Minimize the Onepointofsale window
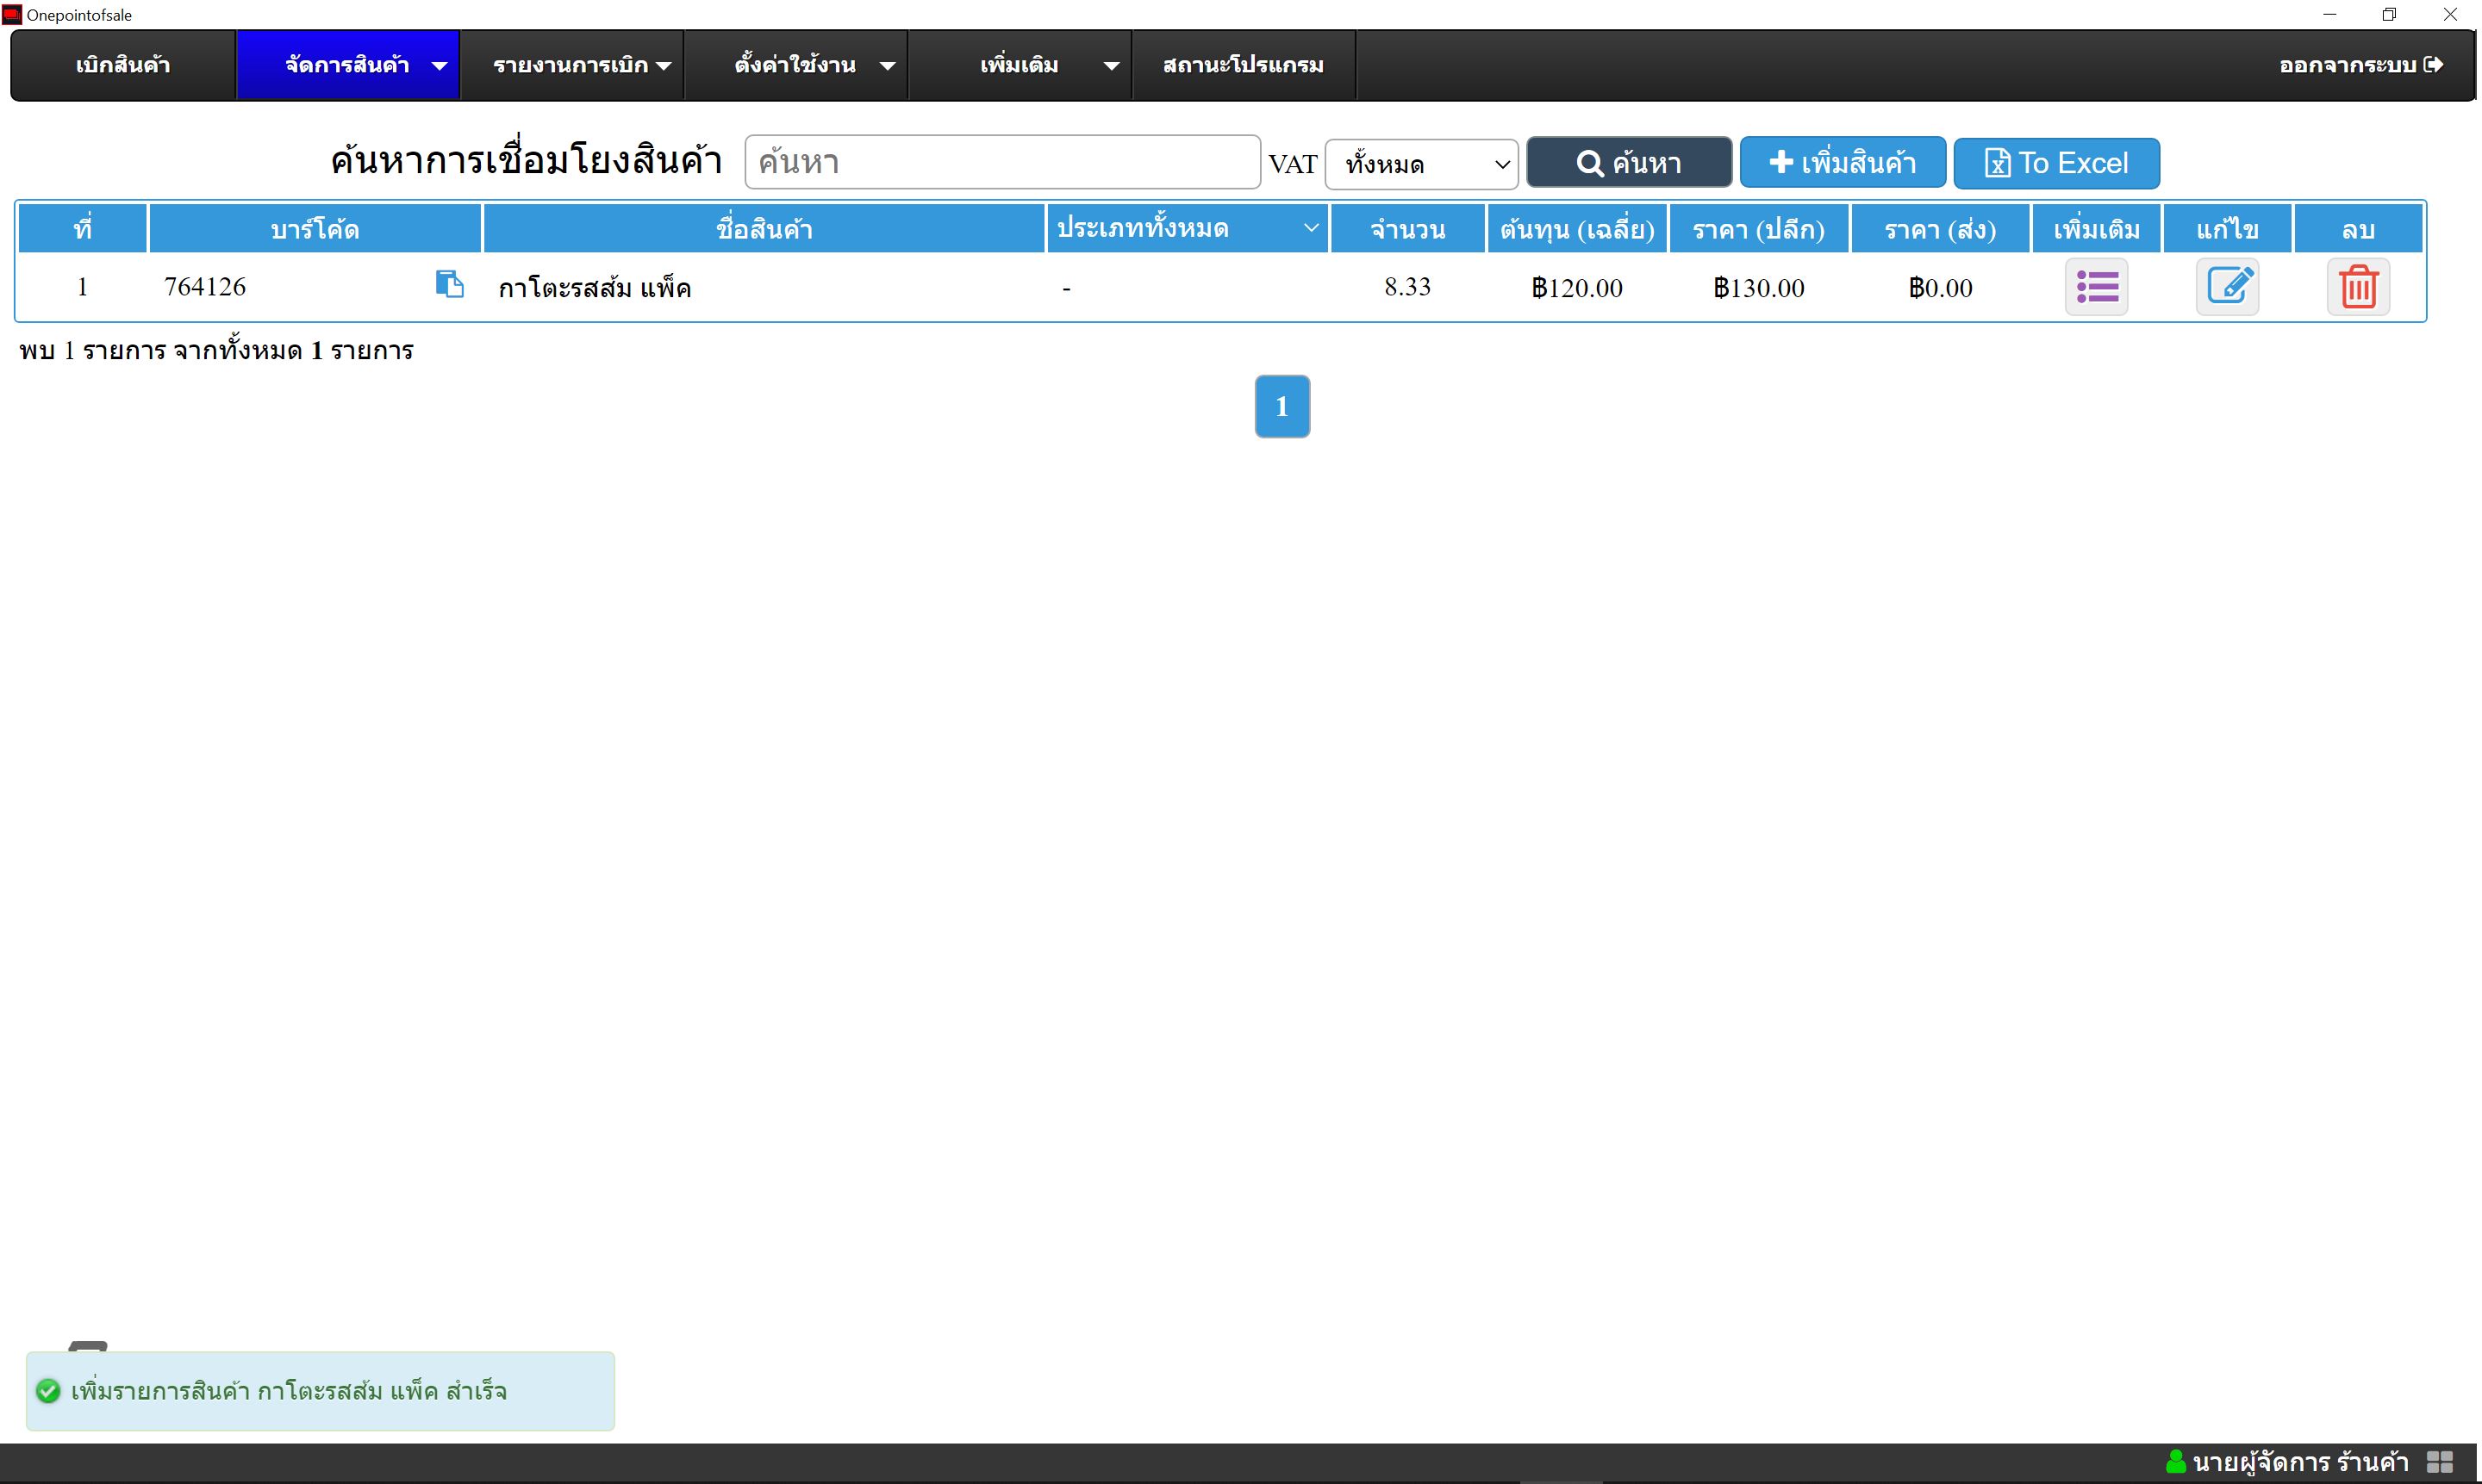 pyautogui.click(x=2329, y=14)
